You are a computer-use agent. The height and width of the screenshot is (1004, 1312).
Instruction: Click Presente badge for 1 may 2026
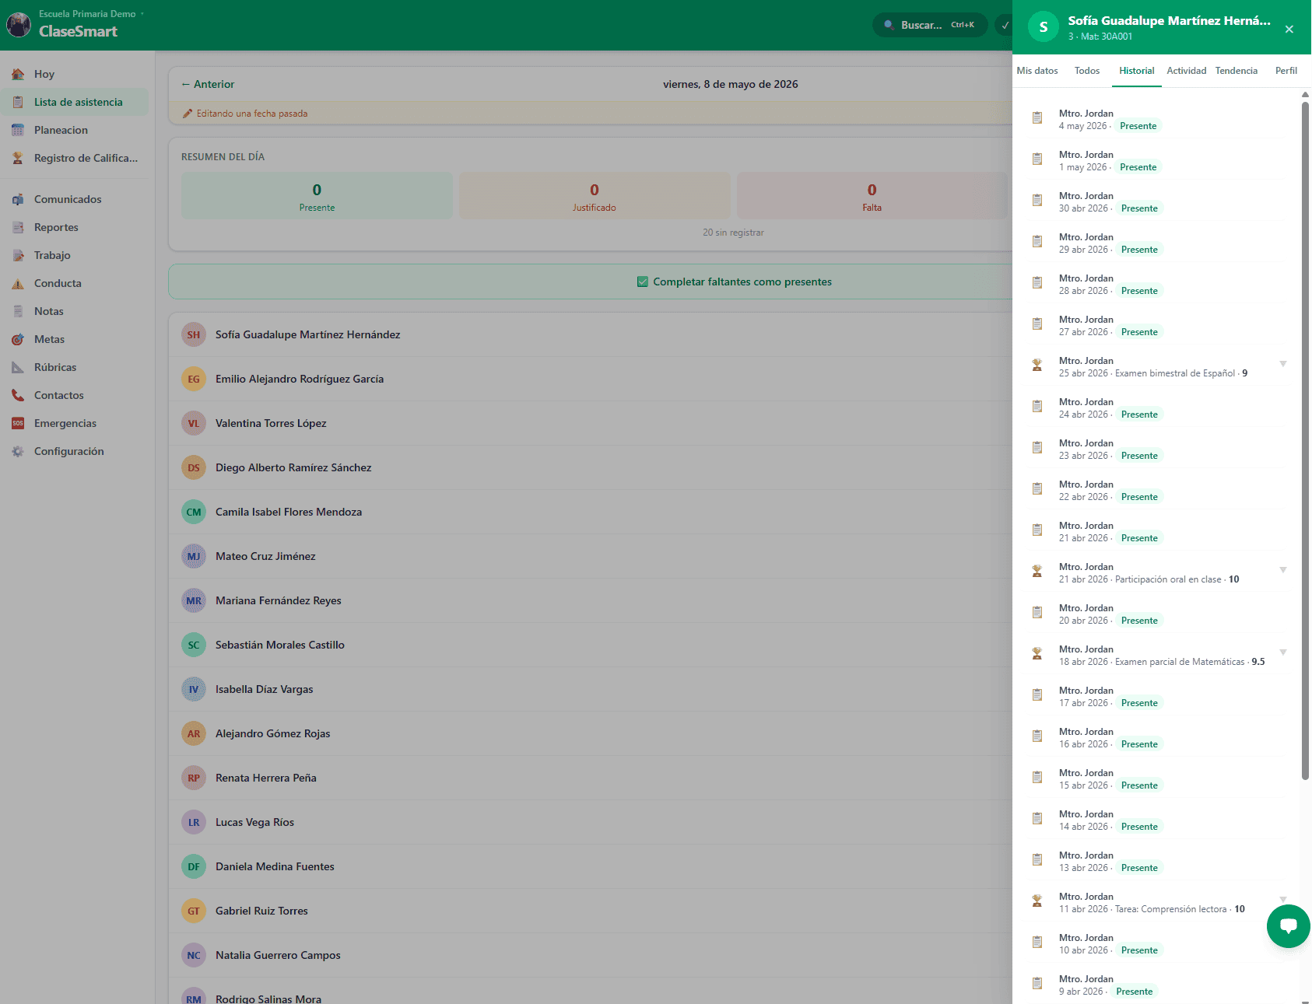click(x=1138, y=167)
